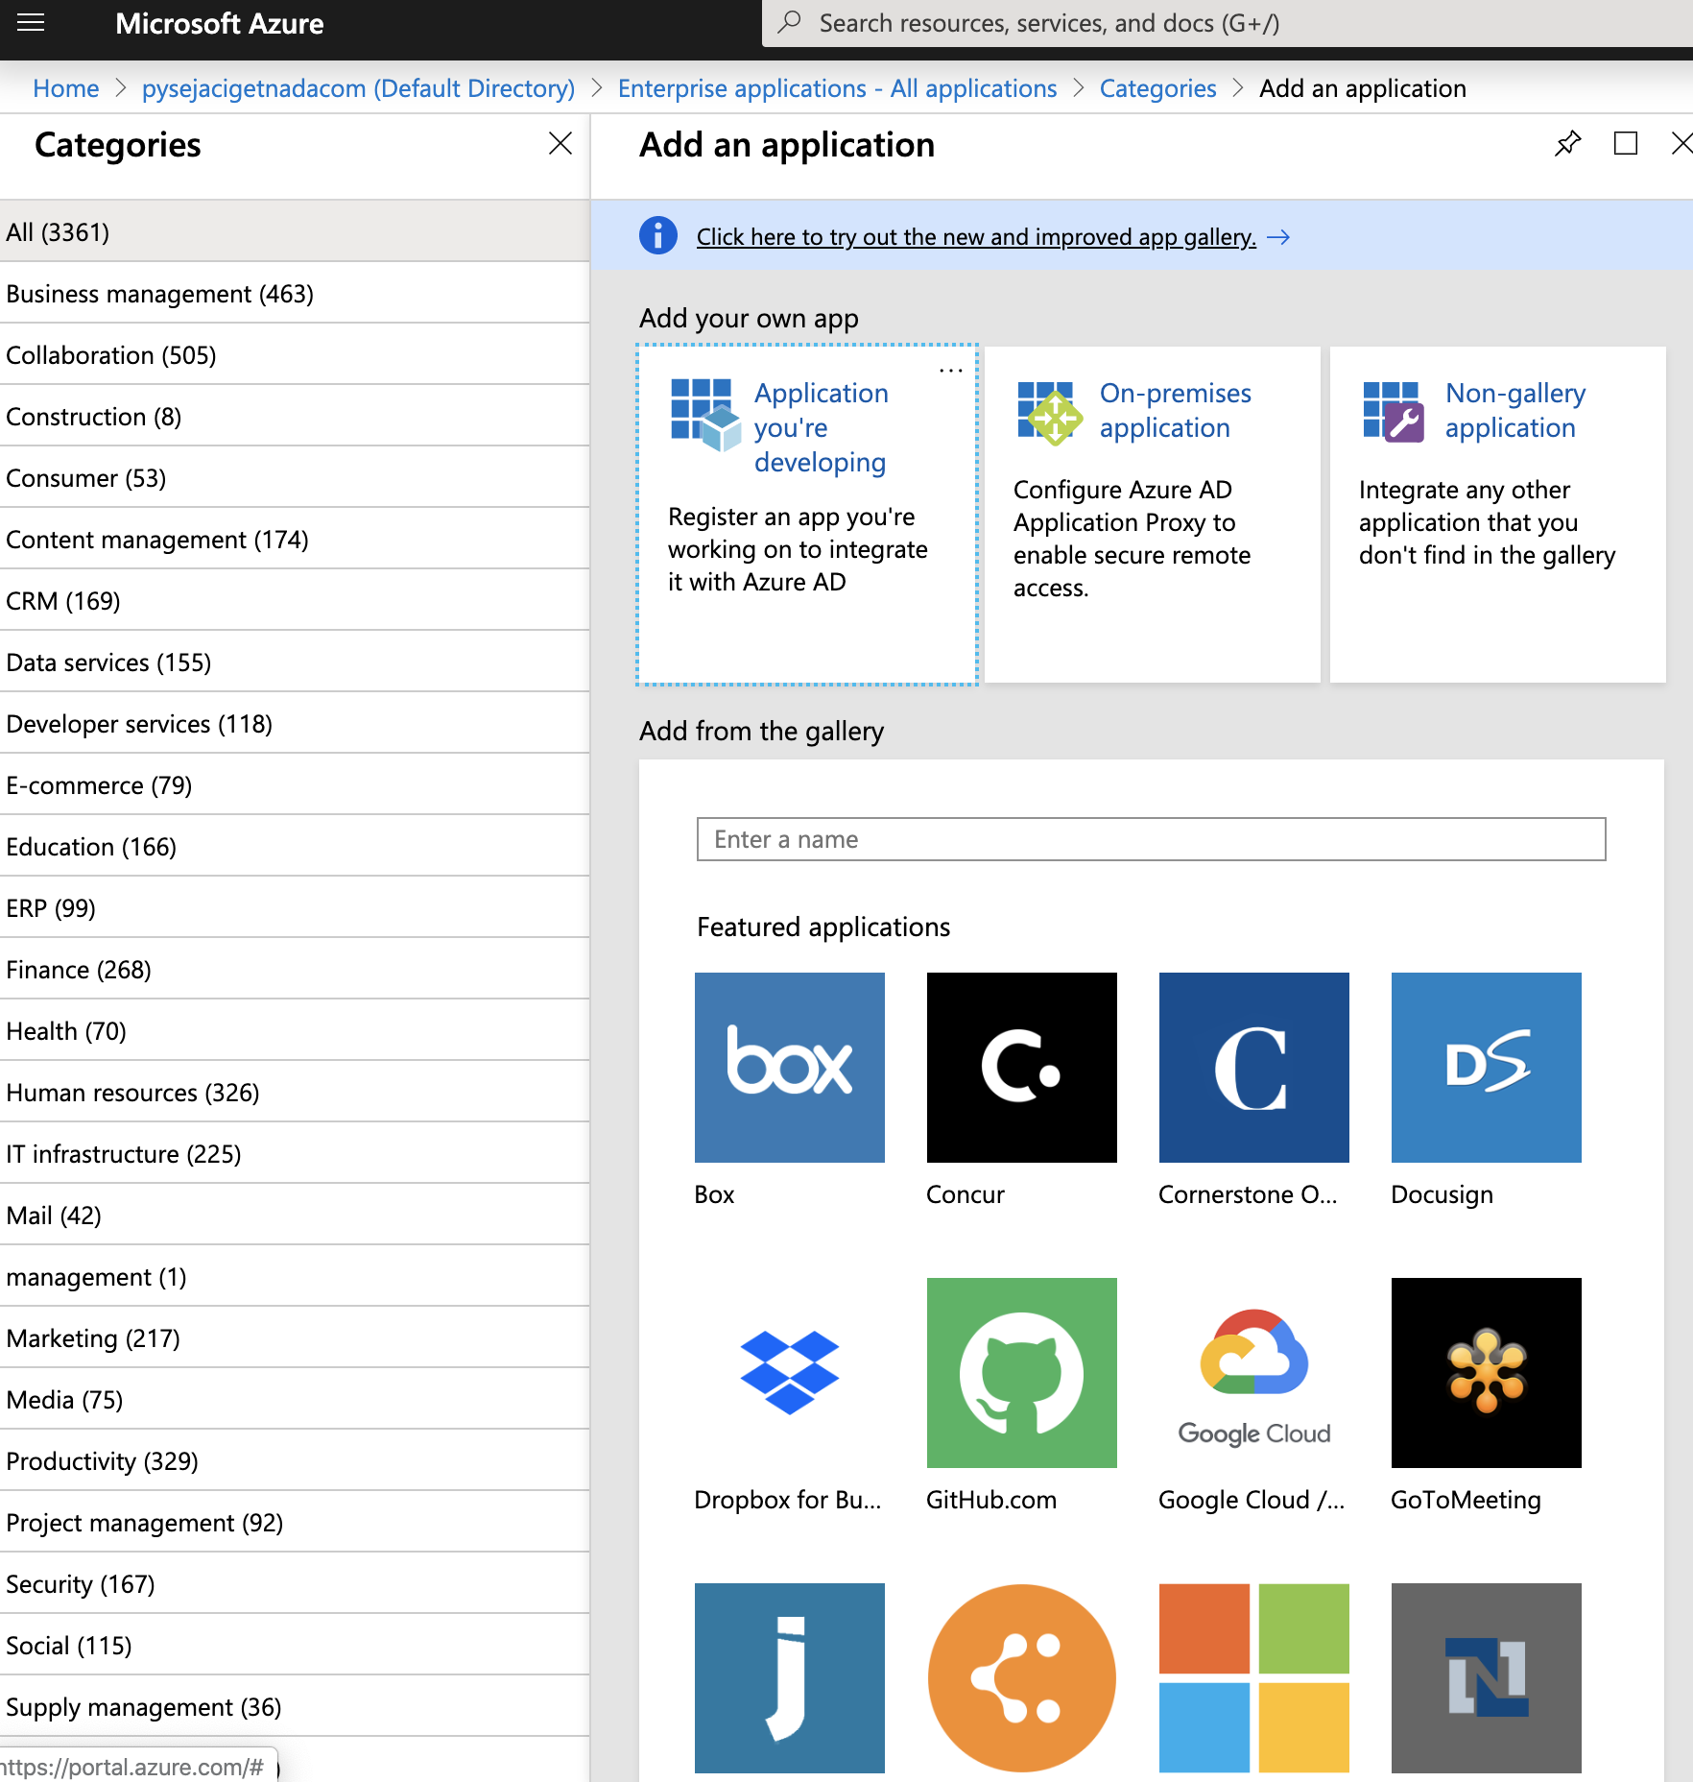Select the GoToMeeting application tile
The image size is (1693, 1782).
[1487, 1373]
